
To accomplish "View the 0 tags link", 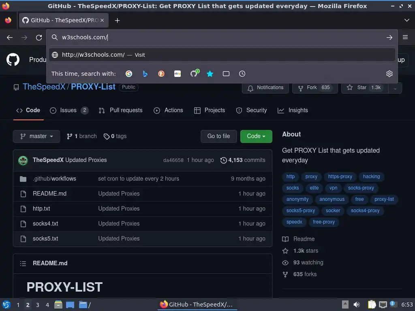I will coord(115,136).
